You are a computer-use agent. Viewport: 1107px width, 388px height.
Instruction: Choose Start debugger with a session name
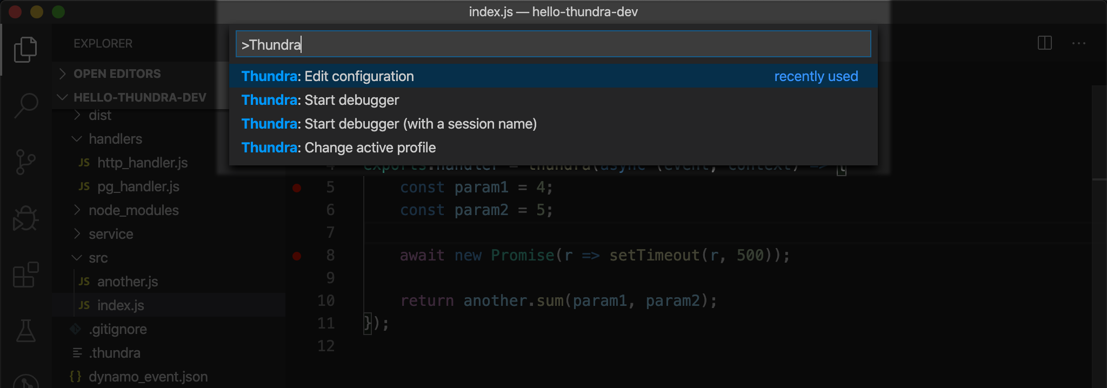553,124
